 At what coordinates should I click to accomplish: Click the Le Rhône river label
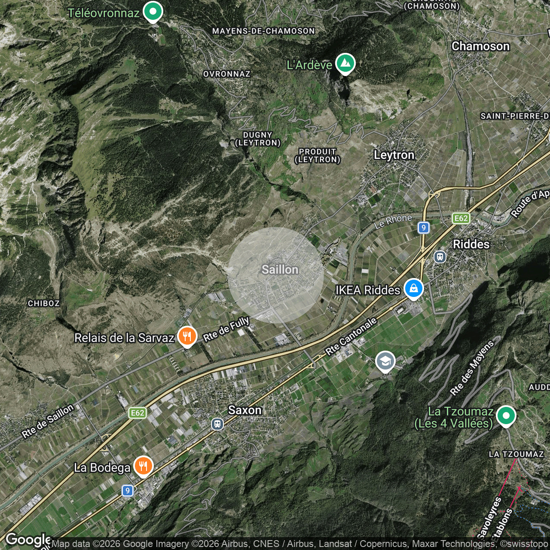393,221
